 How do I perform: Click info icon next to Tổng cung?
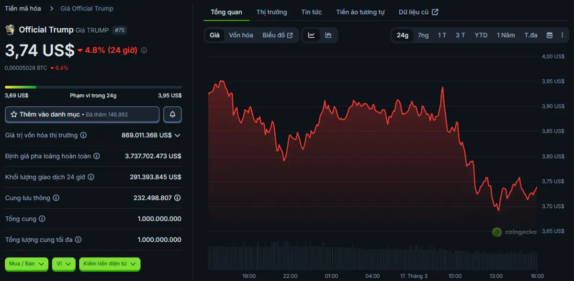[42, 219]
